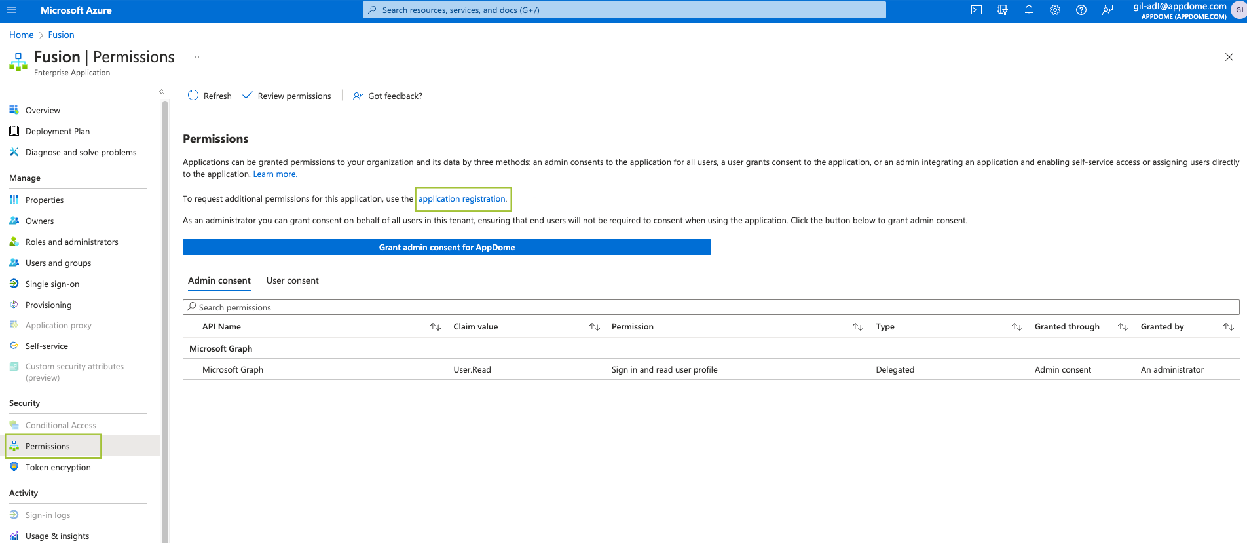Open the portal settings gear
The image size is (1247, 543).
pyautogui.click(x=1054, y=10)
